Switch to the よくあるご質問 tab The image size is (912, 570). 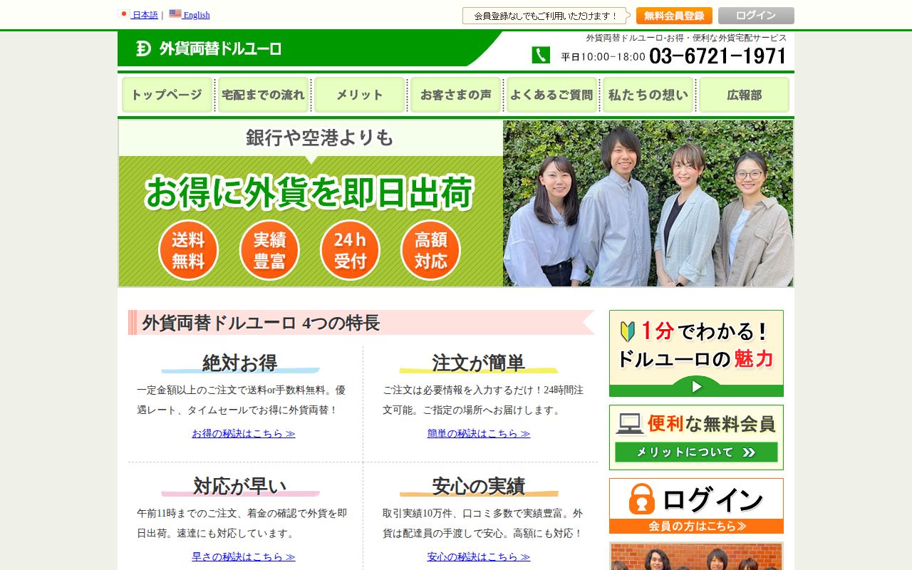[x=551, y=93]
